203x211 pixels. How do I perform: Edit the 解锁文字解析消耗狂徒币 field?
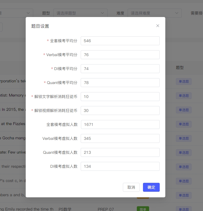120,97
